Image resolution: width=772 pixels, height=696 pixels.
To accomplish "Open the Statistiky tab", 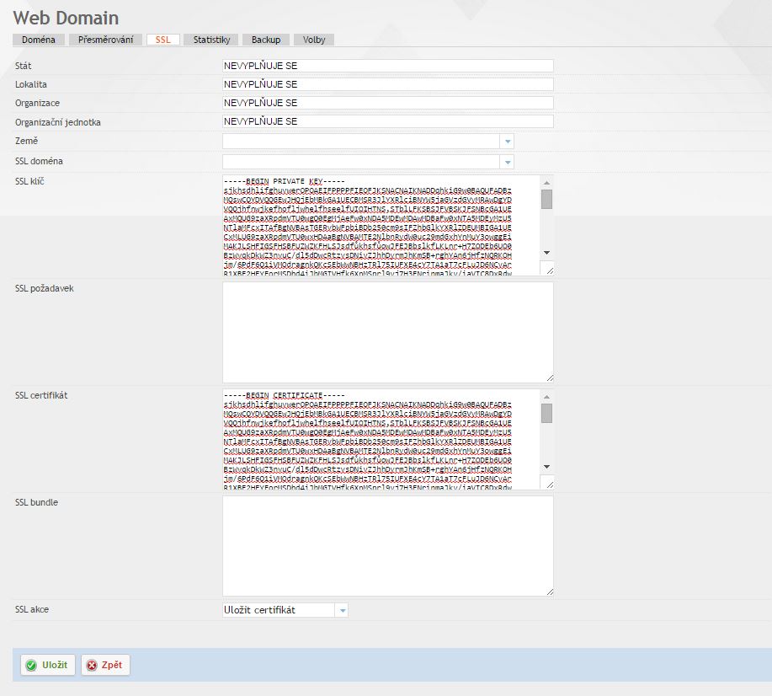I will click(211, 40).
